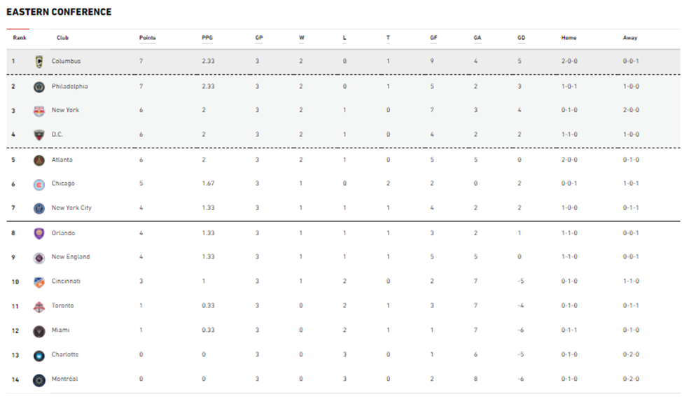Sort standings by GD column header
Screen dimensions: 682x397
point(521,38)
